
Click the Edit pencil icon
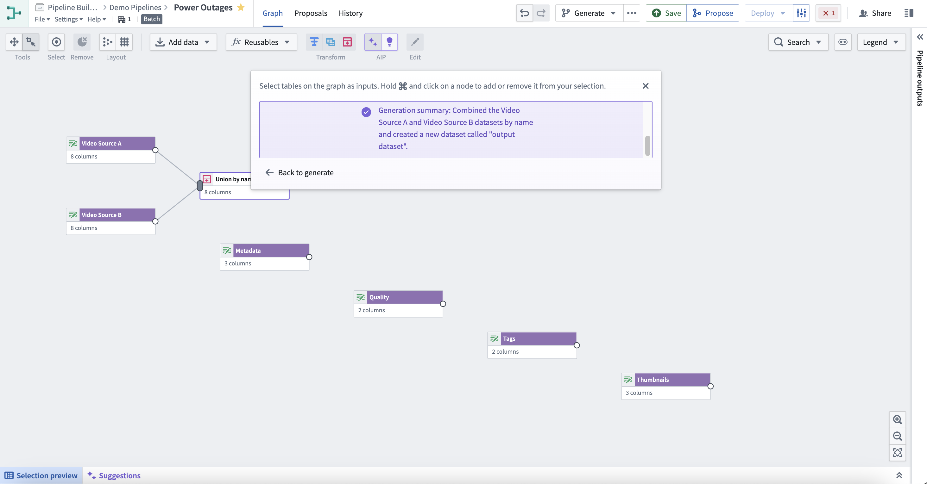pos(415,42)
